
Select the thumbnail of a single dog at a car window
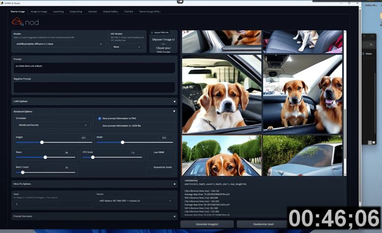pos(222,94)
